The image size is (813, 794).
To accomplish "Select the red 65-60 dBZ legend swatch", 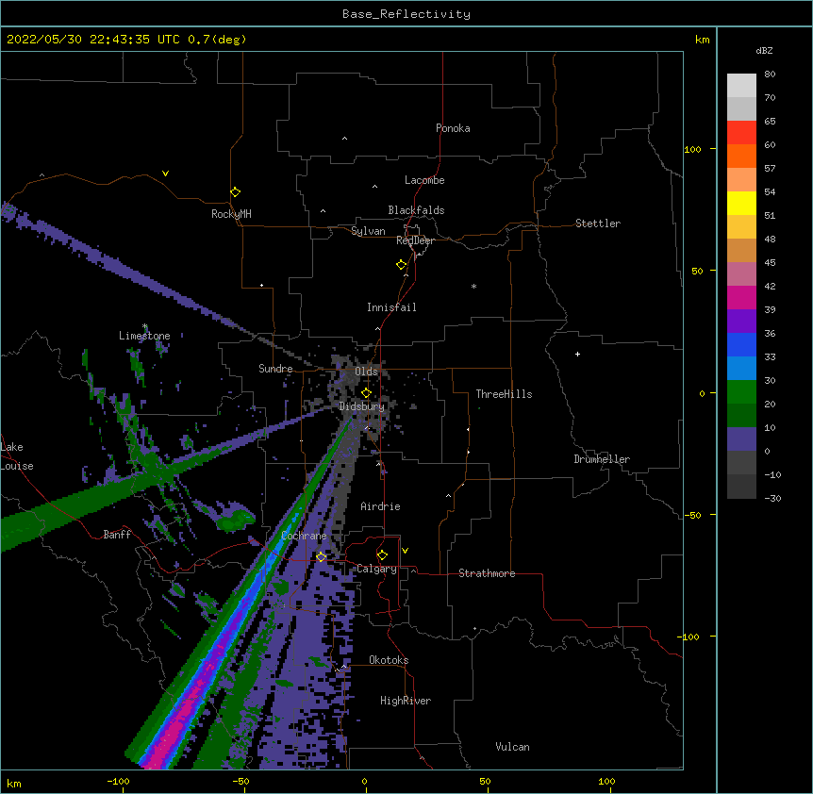I will [x=741, y=132].
